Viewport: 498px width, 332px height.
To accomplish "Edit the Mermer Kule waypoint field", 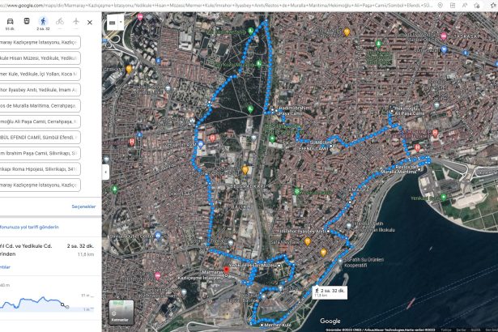I will click(x=39, y=74).
